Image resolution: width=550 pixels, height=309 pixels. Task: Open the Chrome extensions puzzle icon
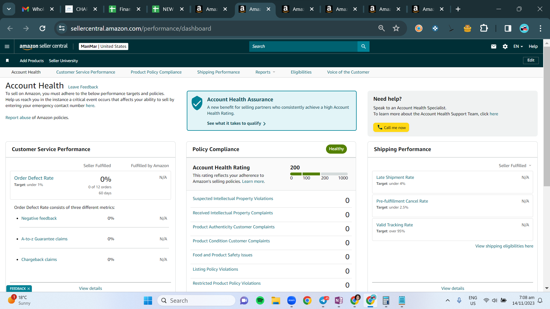[484, 28]
